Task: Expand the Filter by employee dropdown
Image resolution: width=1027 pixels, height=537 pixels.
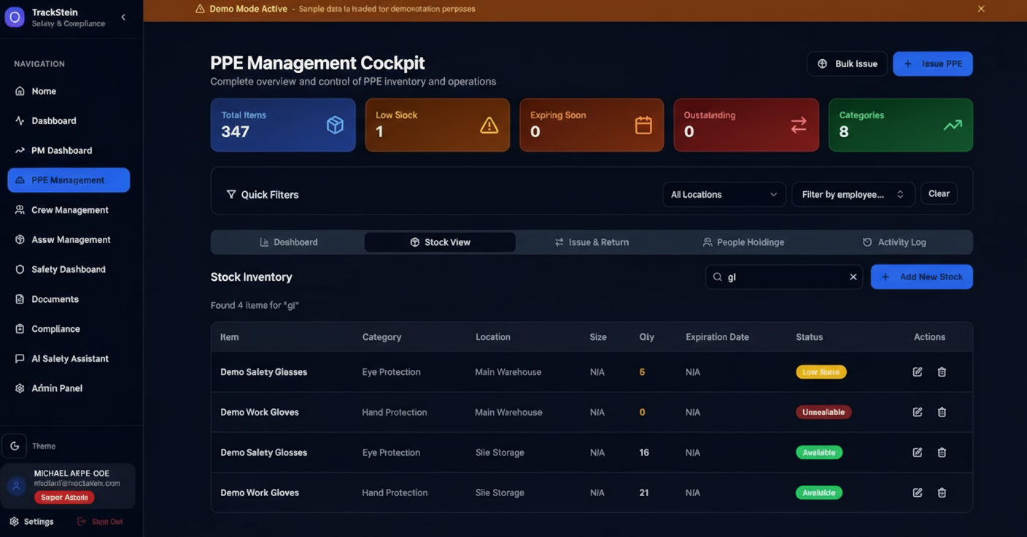Action: pyautogui.click(x=853, y=195)
